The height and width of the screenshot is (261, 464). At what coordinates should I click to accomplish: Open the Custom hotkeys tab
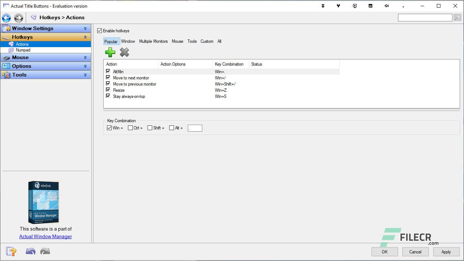pyautogui.click(x=207, y=41)
